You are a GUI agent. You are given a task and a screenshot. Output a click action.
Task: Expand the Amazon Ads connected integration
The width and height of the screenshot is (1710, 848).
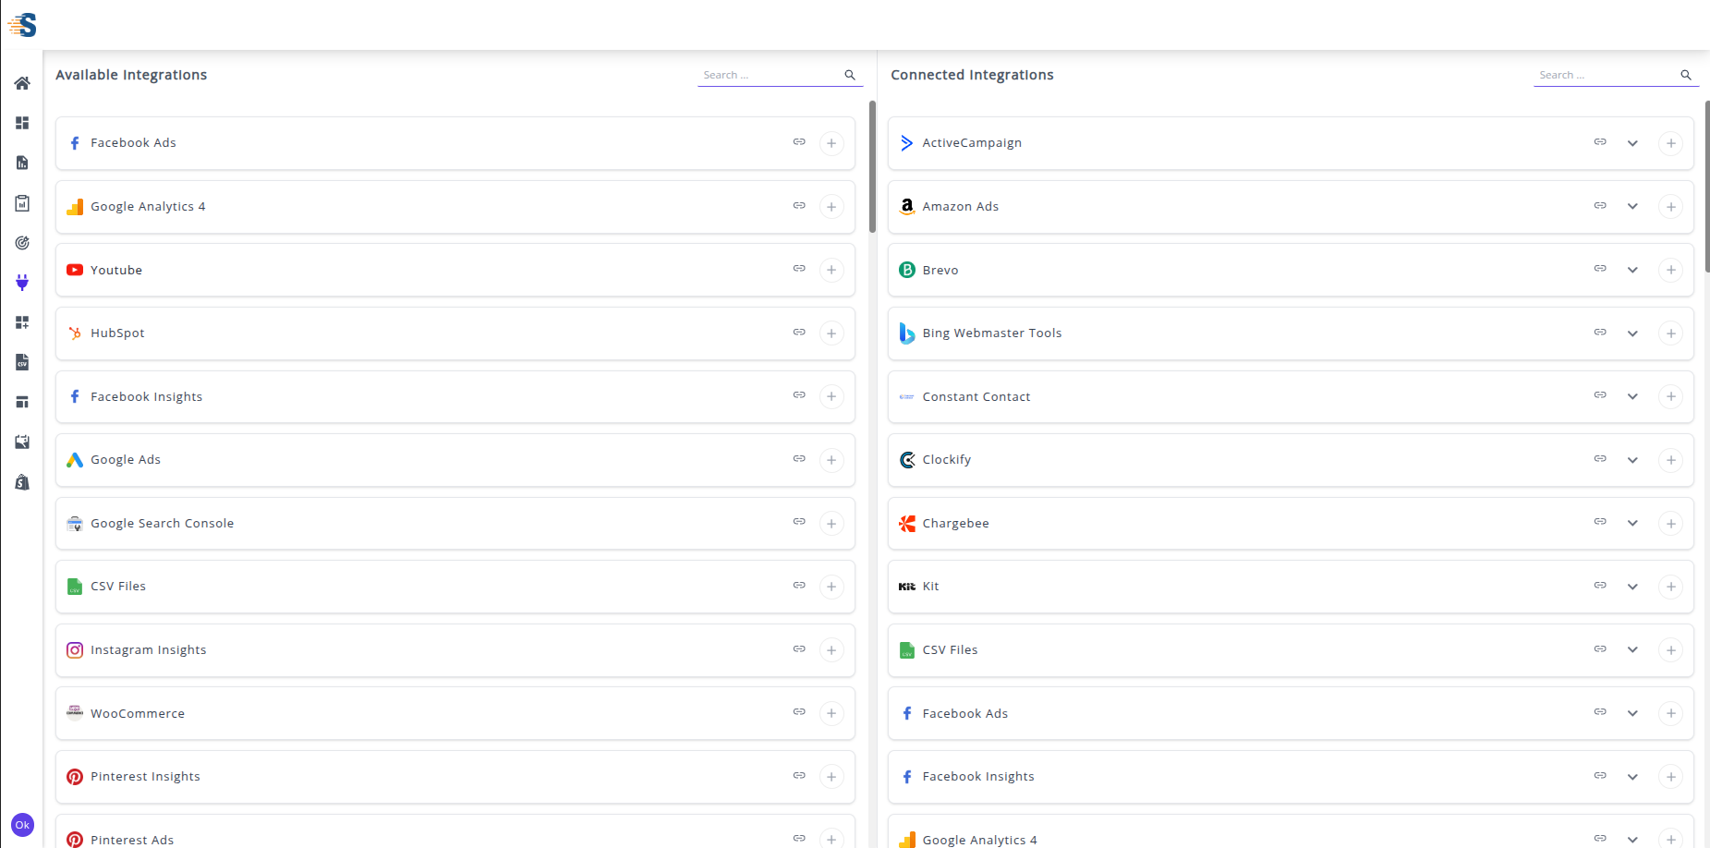[1632, 207]
